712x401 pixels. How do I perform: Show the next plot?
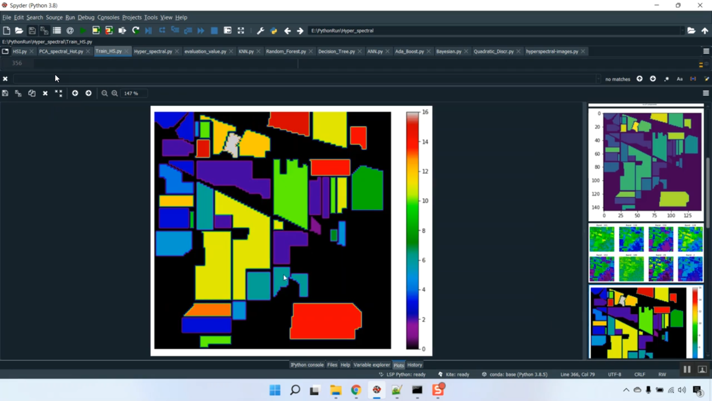pyautogui.click(x=88, y=93)
